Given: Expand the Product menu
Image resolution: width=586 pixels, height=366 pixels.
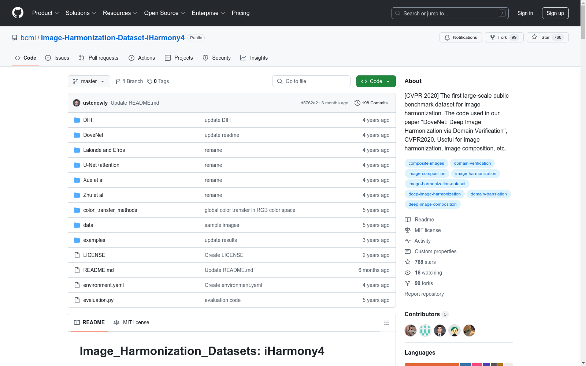Looking at the screenshot, I should click(45, 13).
